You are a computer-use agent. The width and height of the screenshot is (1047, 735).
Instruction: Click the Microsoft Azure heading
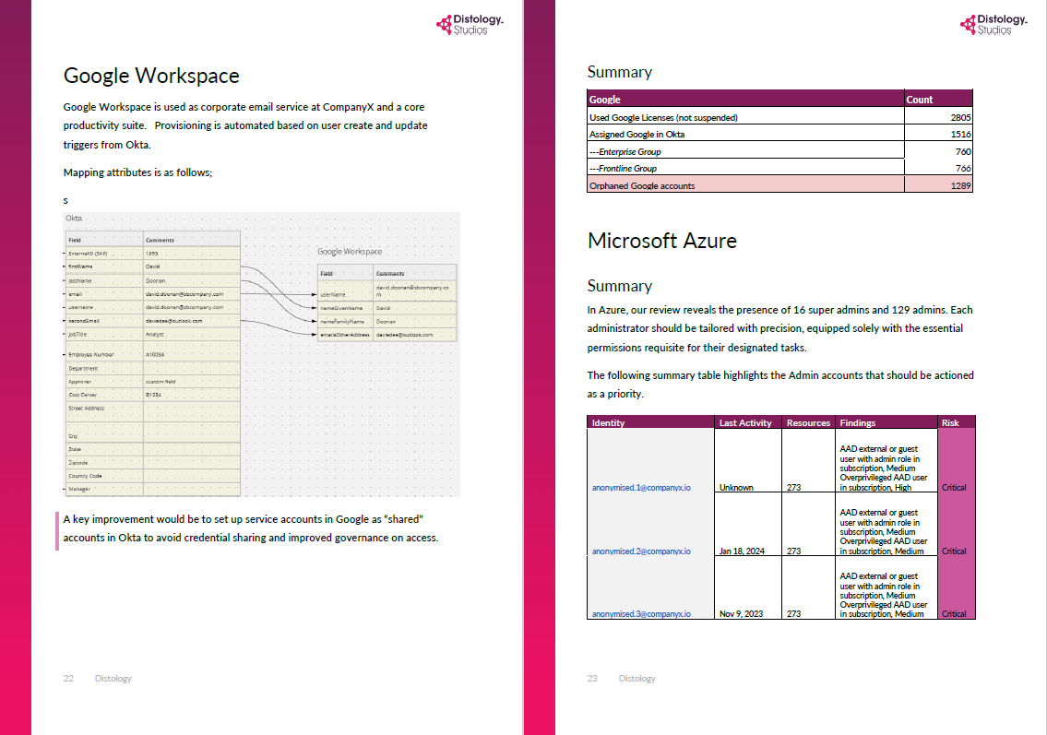point(661,241)
